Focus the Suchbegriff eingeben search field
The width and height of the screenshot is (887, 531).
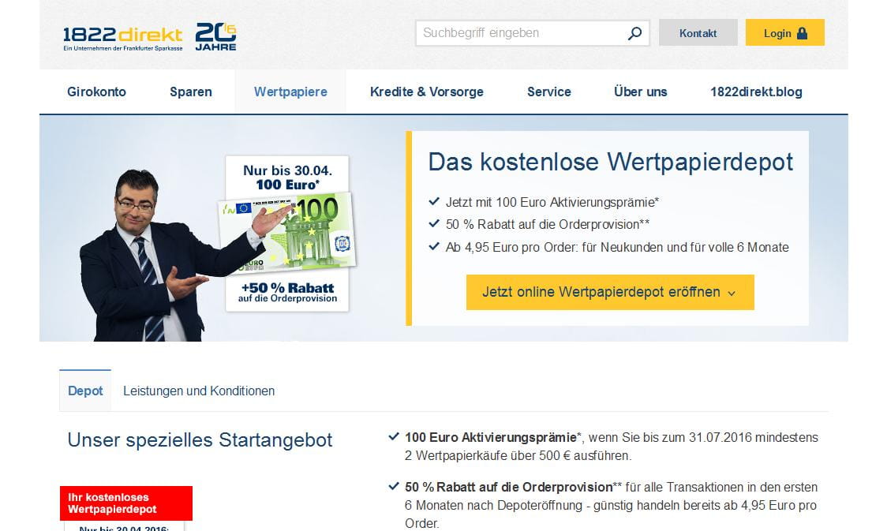[x=520, y=33]
